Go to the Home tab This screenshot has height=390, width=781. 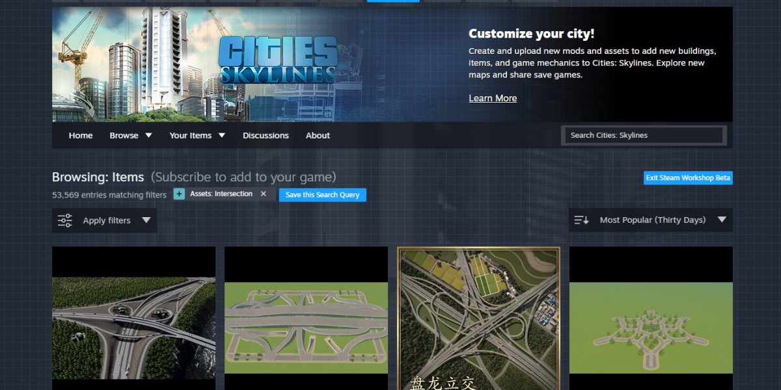(x=81, y=135)
